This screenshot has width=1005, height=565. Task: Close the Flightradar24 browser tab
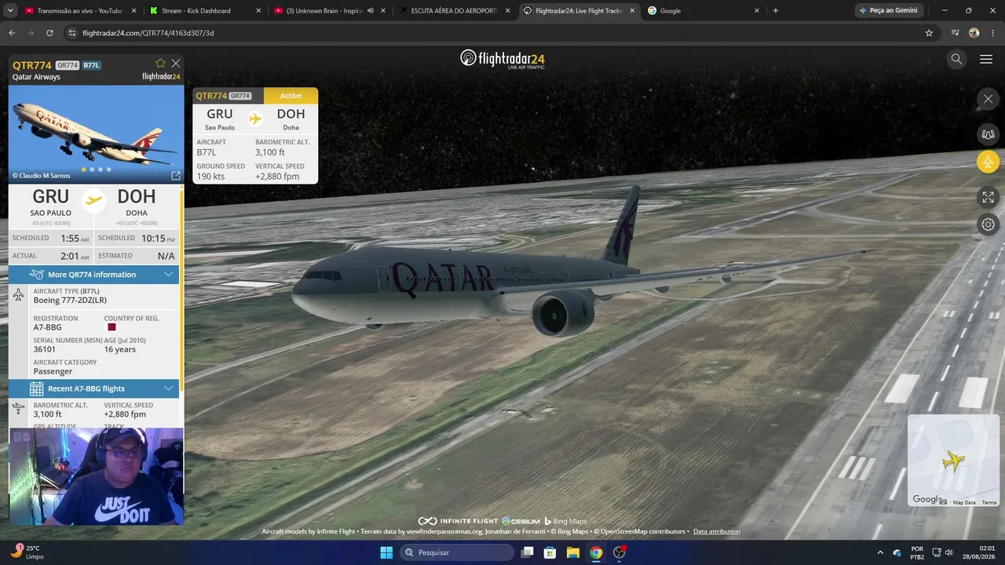[632, 11]
